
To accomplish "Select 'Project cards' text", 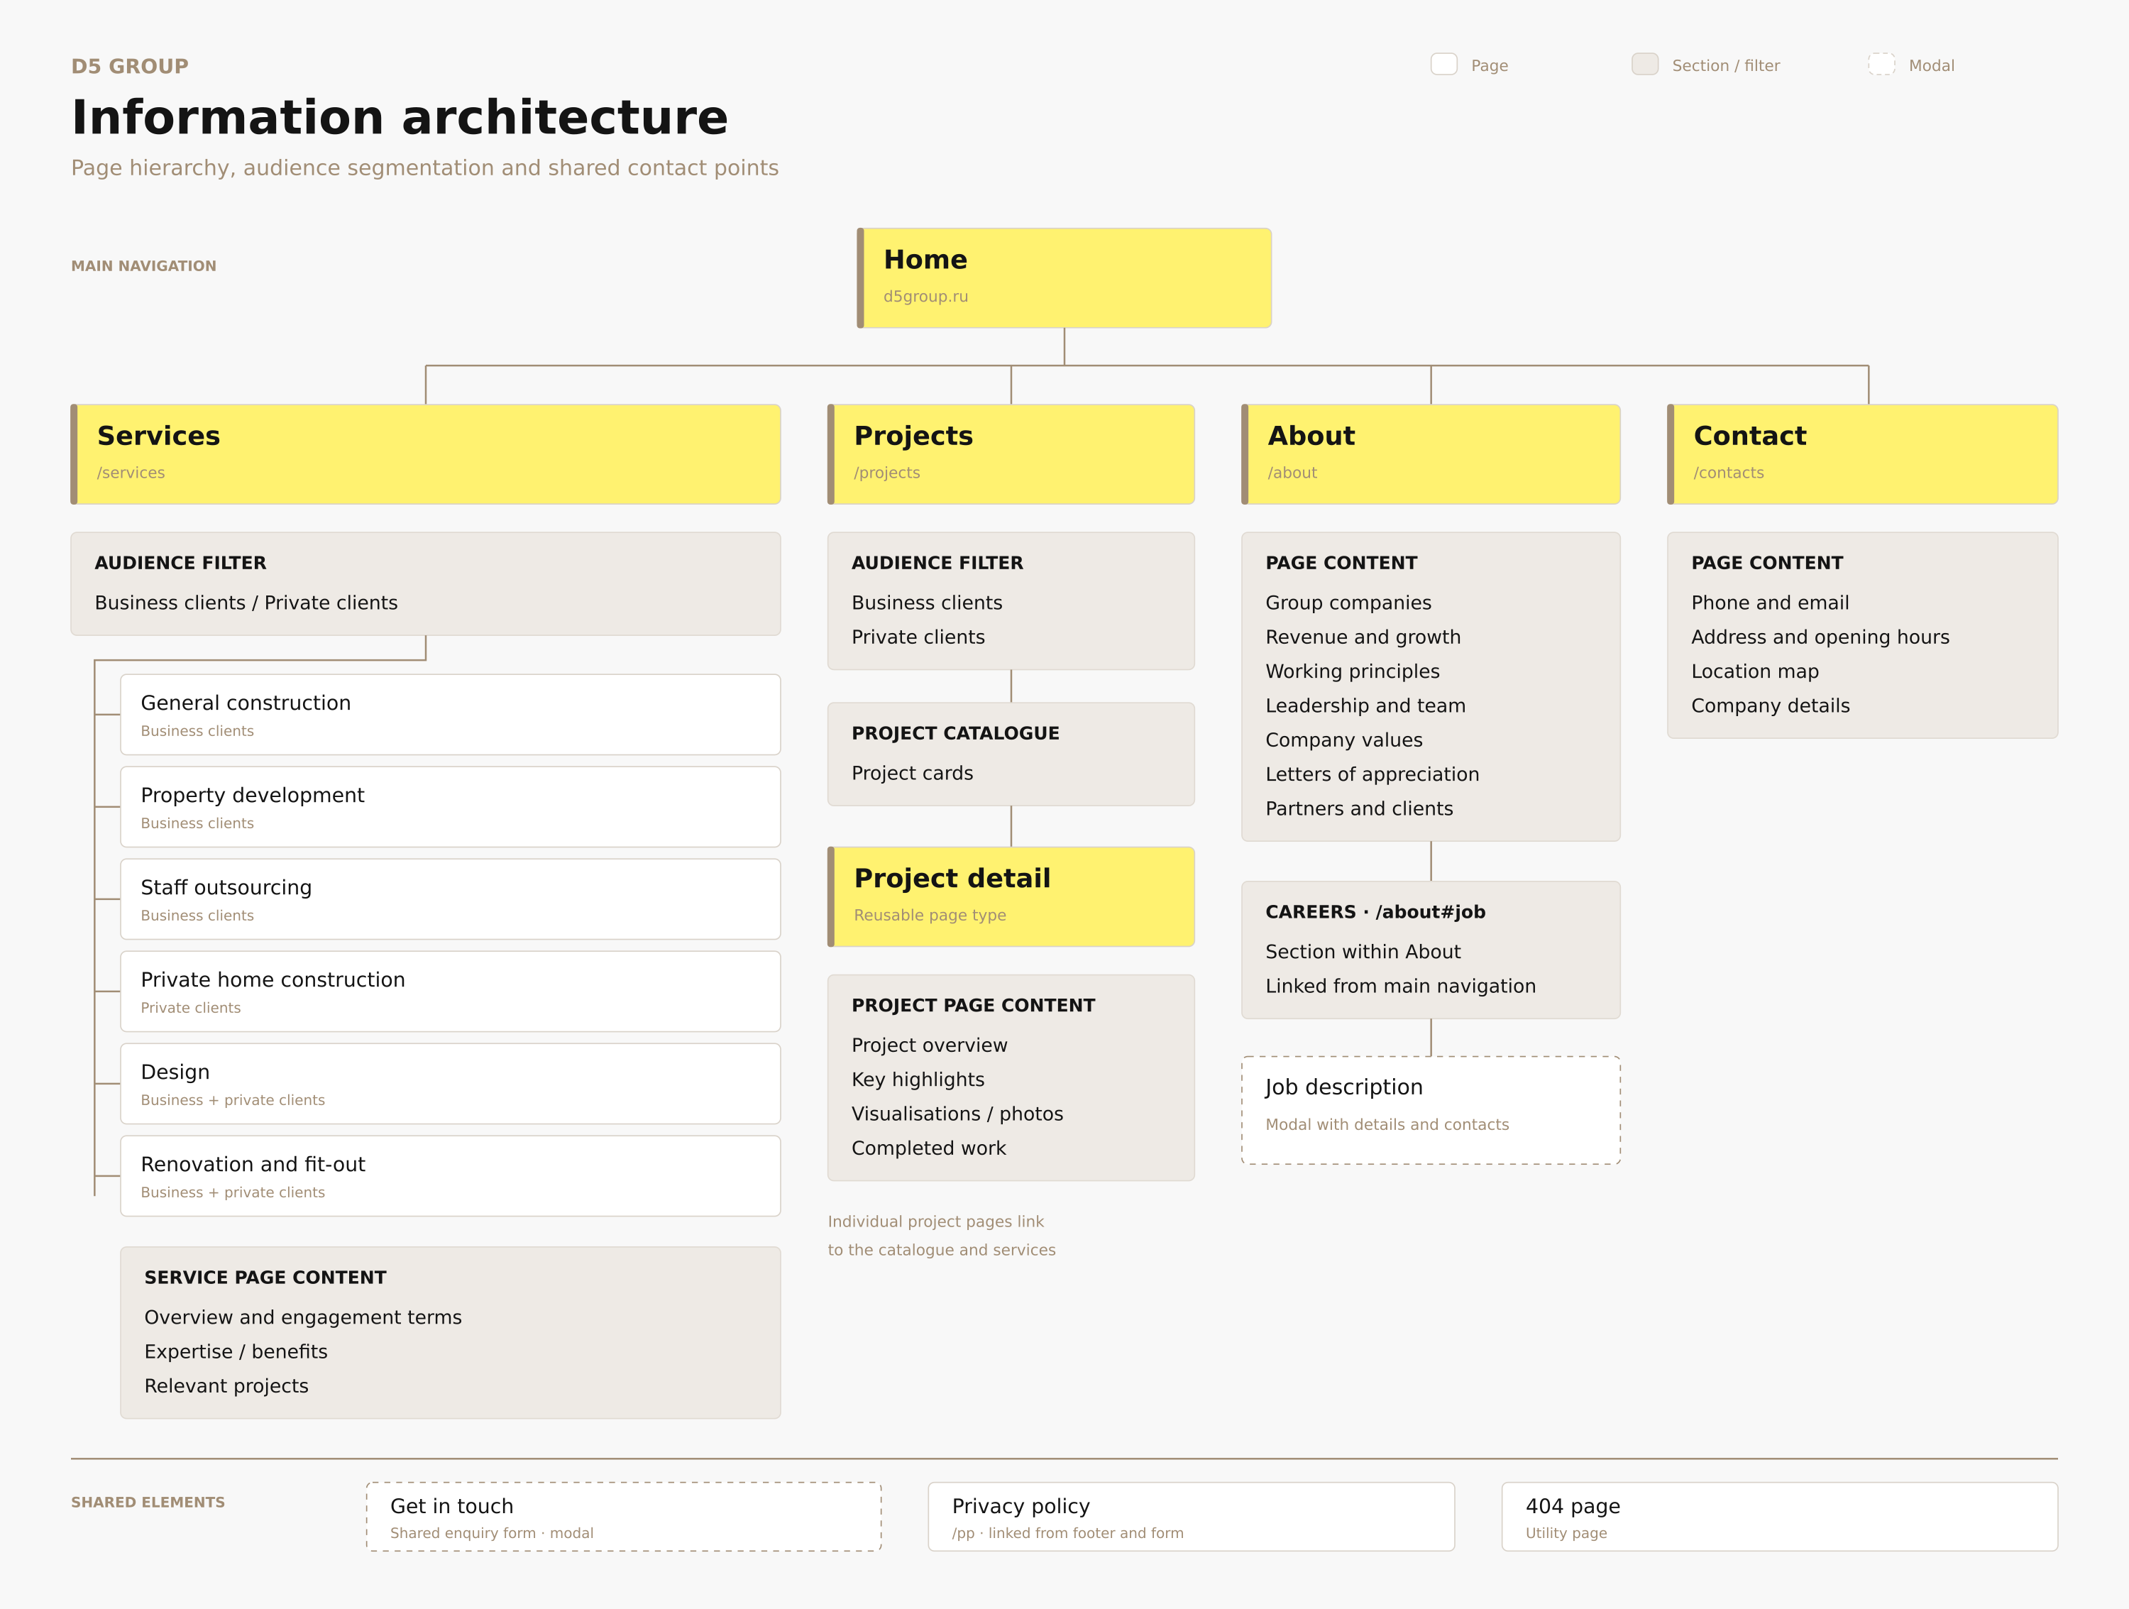I will (x=913, y=773).
